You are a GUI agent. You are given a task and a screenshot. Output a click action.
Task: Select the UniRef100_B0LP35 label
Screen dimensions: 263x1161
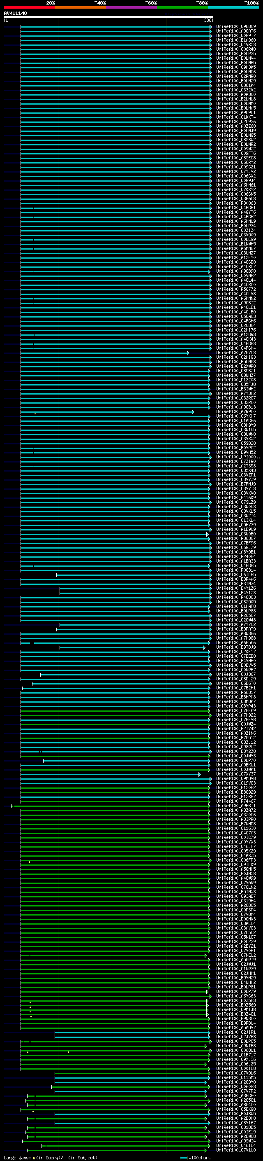tap(236, 54)
